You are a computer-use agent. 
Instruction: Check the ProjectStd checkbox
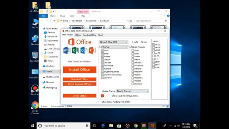pyautogui.click(x=133, y=78)
